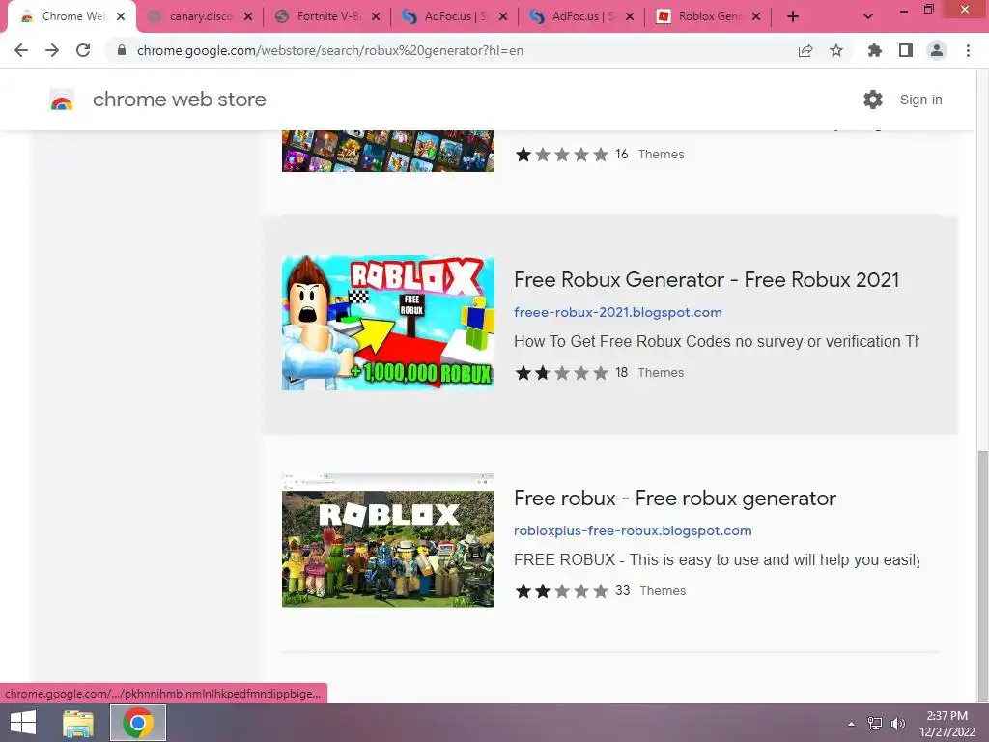
Task: Click the page vertical scrollbar thumb
Action: [982, 574]
